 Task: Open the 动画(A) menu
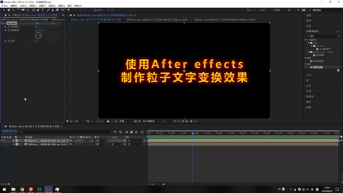pos(52,6)
